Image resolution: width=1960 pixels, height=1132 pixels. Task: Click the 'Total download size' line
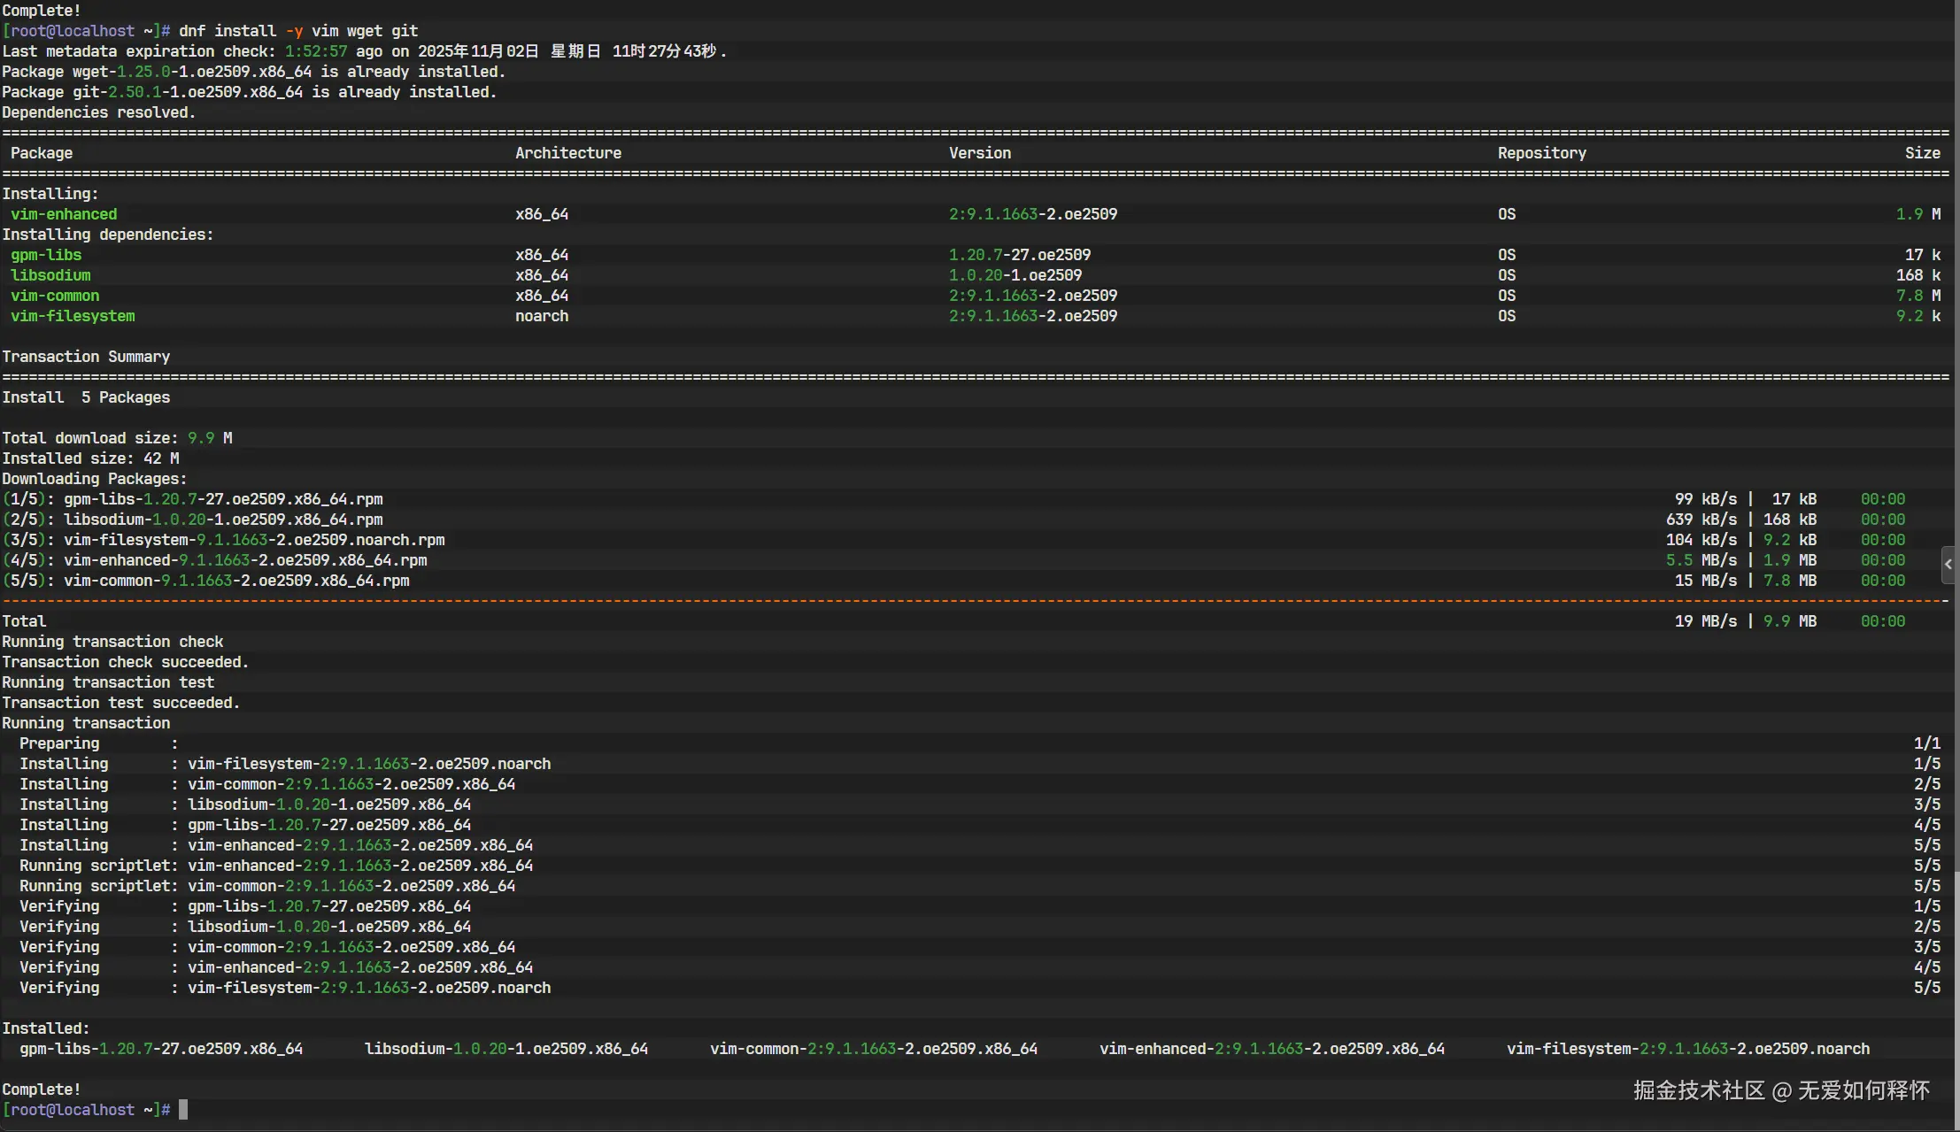[117, 438]
